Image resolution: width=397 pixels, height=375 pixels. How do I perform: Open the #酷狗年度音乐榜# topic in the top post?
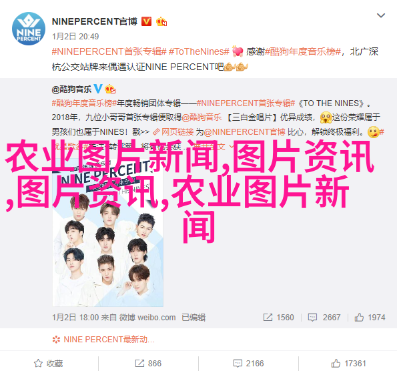coord(303,51)
